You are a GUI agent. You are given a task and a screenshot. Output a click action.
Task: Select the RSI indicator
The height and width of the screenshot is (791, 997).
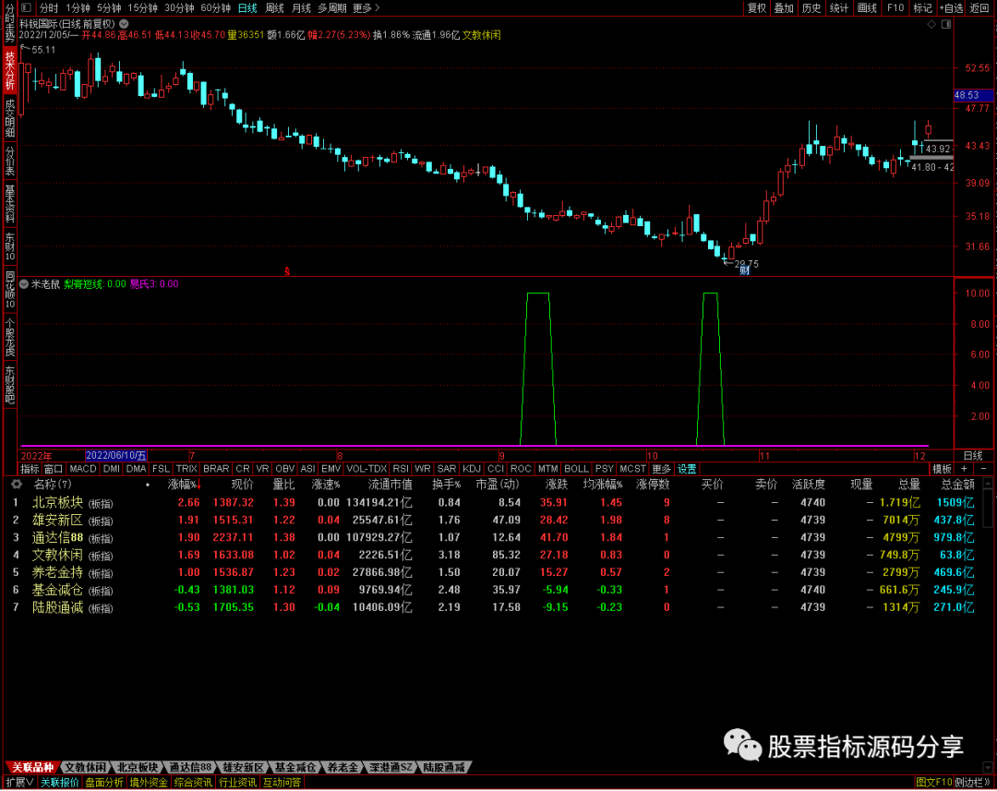tap(401, 469)
